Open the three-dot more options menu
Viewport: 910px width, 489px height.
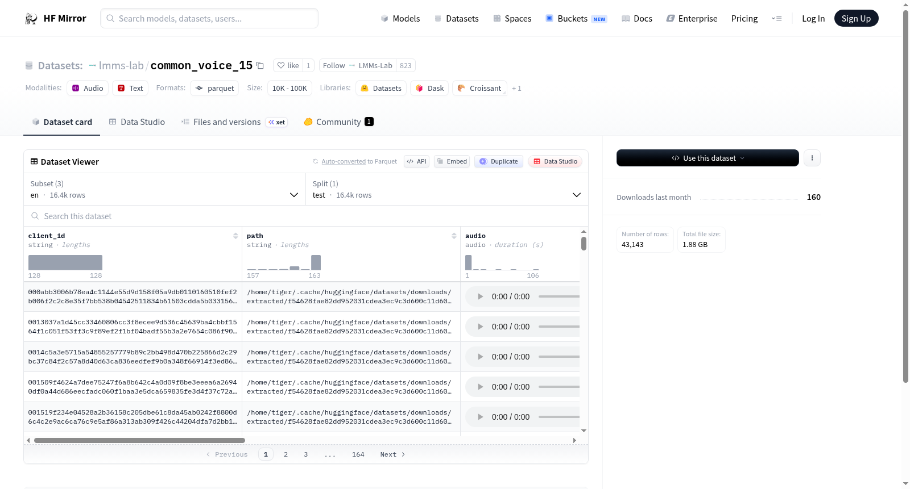coord(812,158)
